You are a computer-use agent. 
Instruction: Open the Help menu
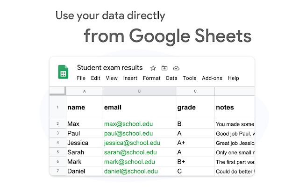233,78
